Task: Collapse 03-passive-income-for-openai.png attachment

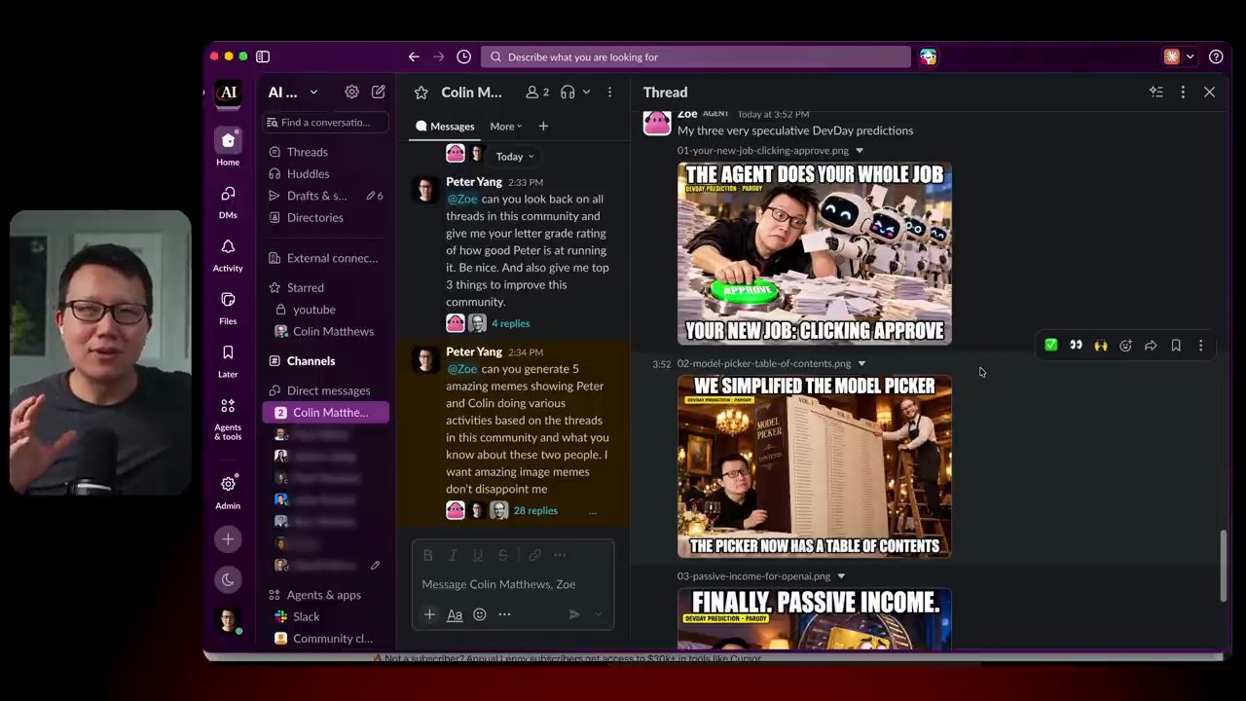Action: pyautogui.click(x=841, y=576)
